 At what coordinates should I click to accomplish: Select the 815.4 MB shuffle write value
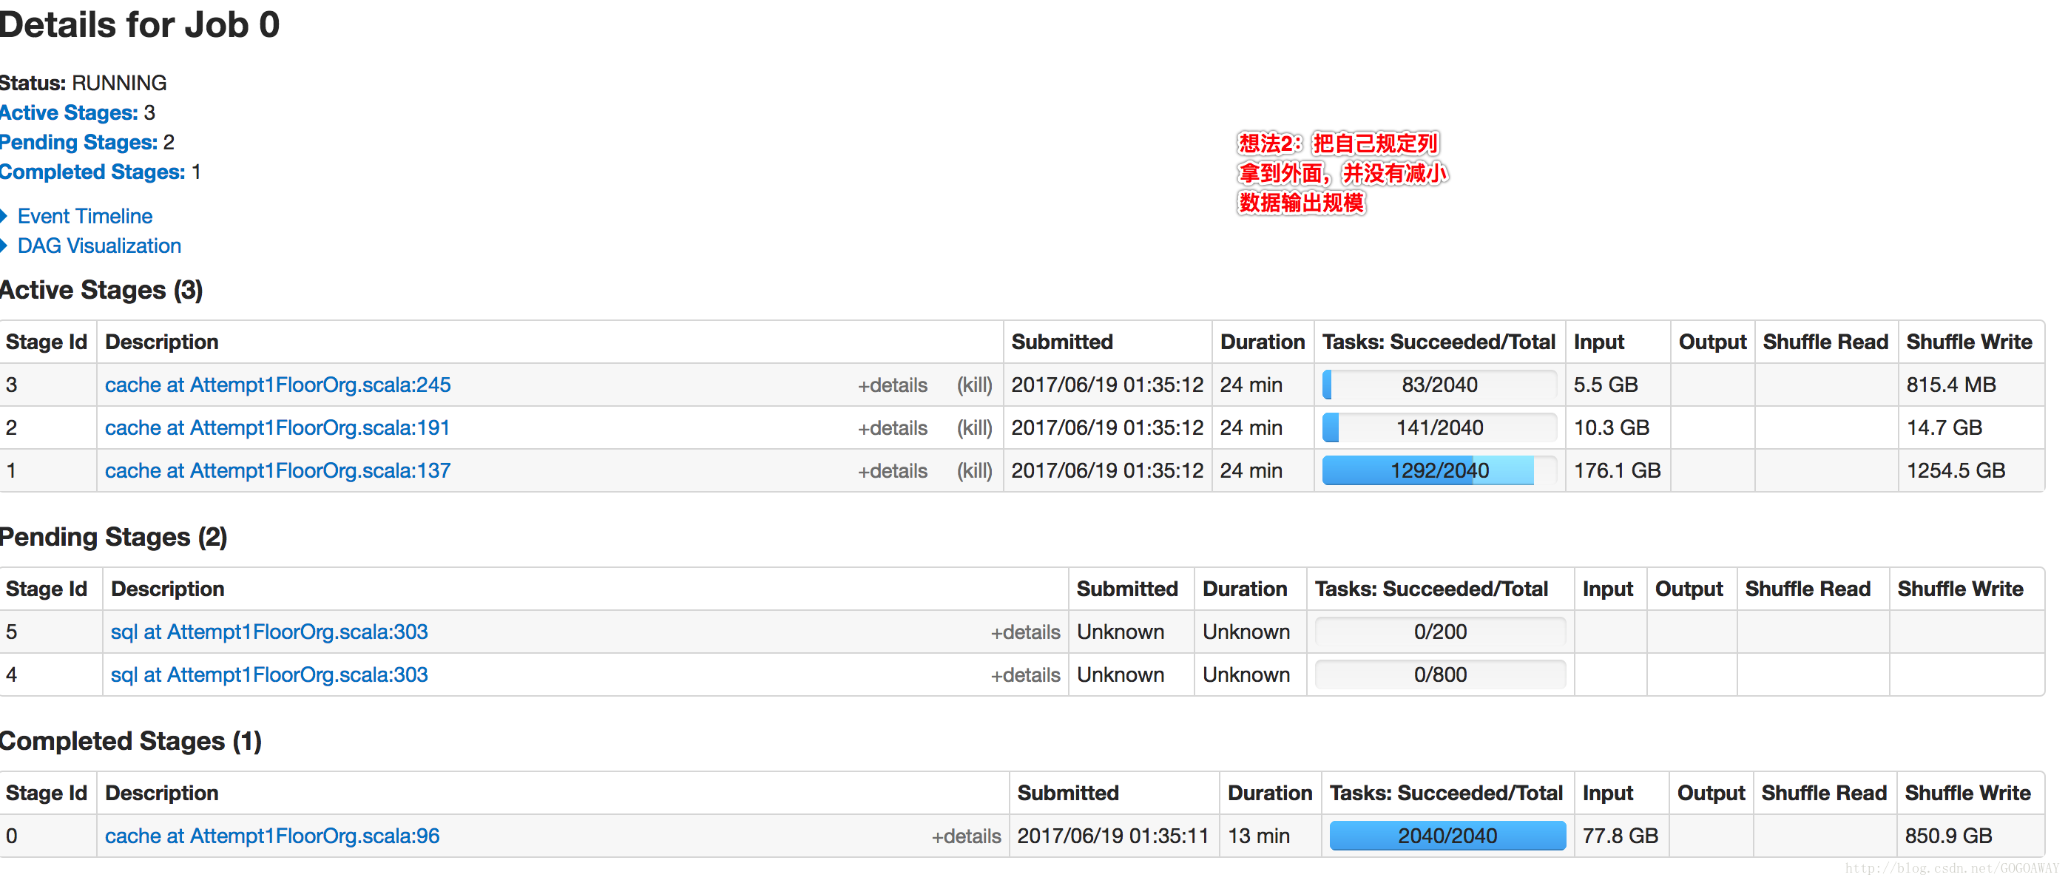click(x=1951, y=385)
